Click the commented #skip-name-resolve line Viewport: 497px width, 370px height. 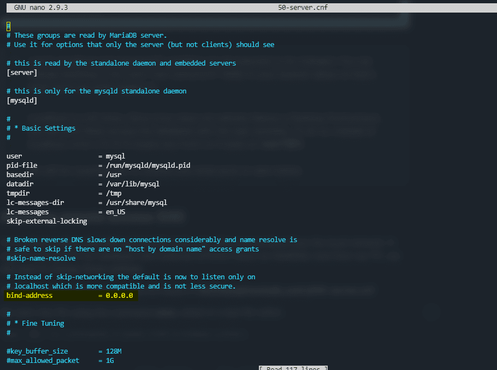click(41, 258)
